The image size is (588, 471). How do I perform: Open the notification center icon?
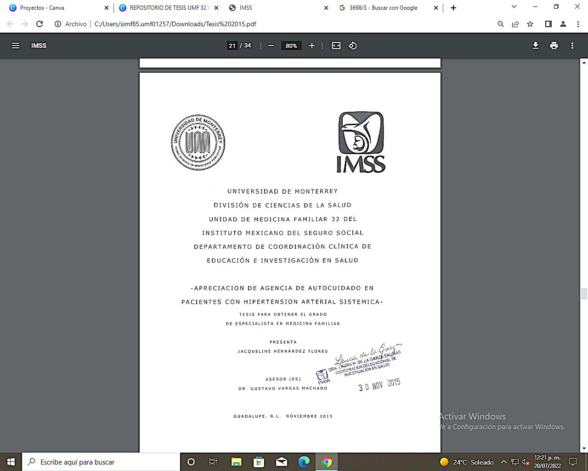573,462
